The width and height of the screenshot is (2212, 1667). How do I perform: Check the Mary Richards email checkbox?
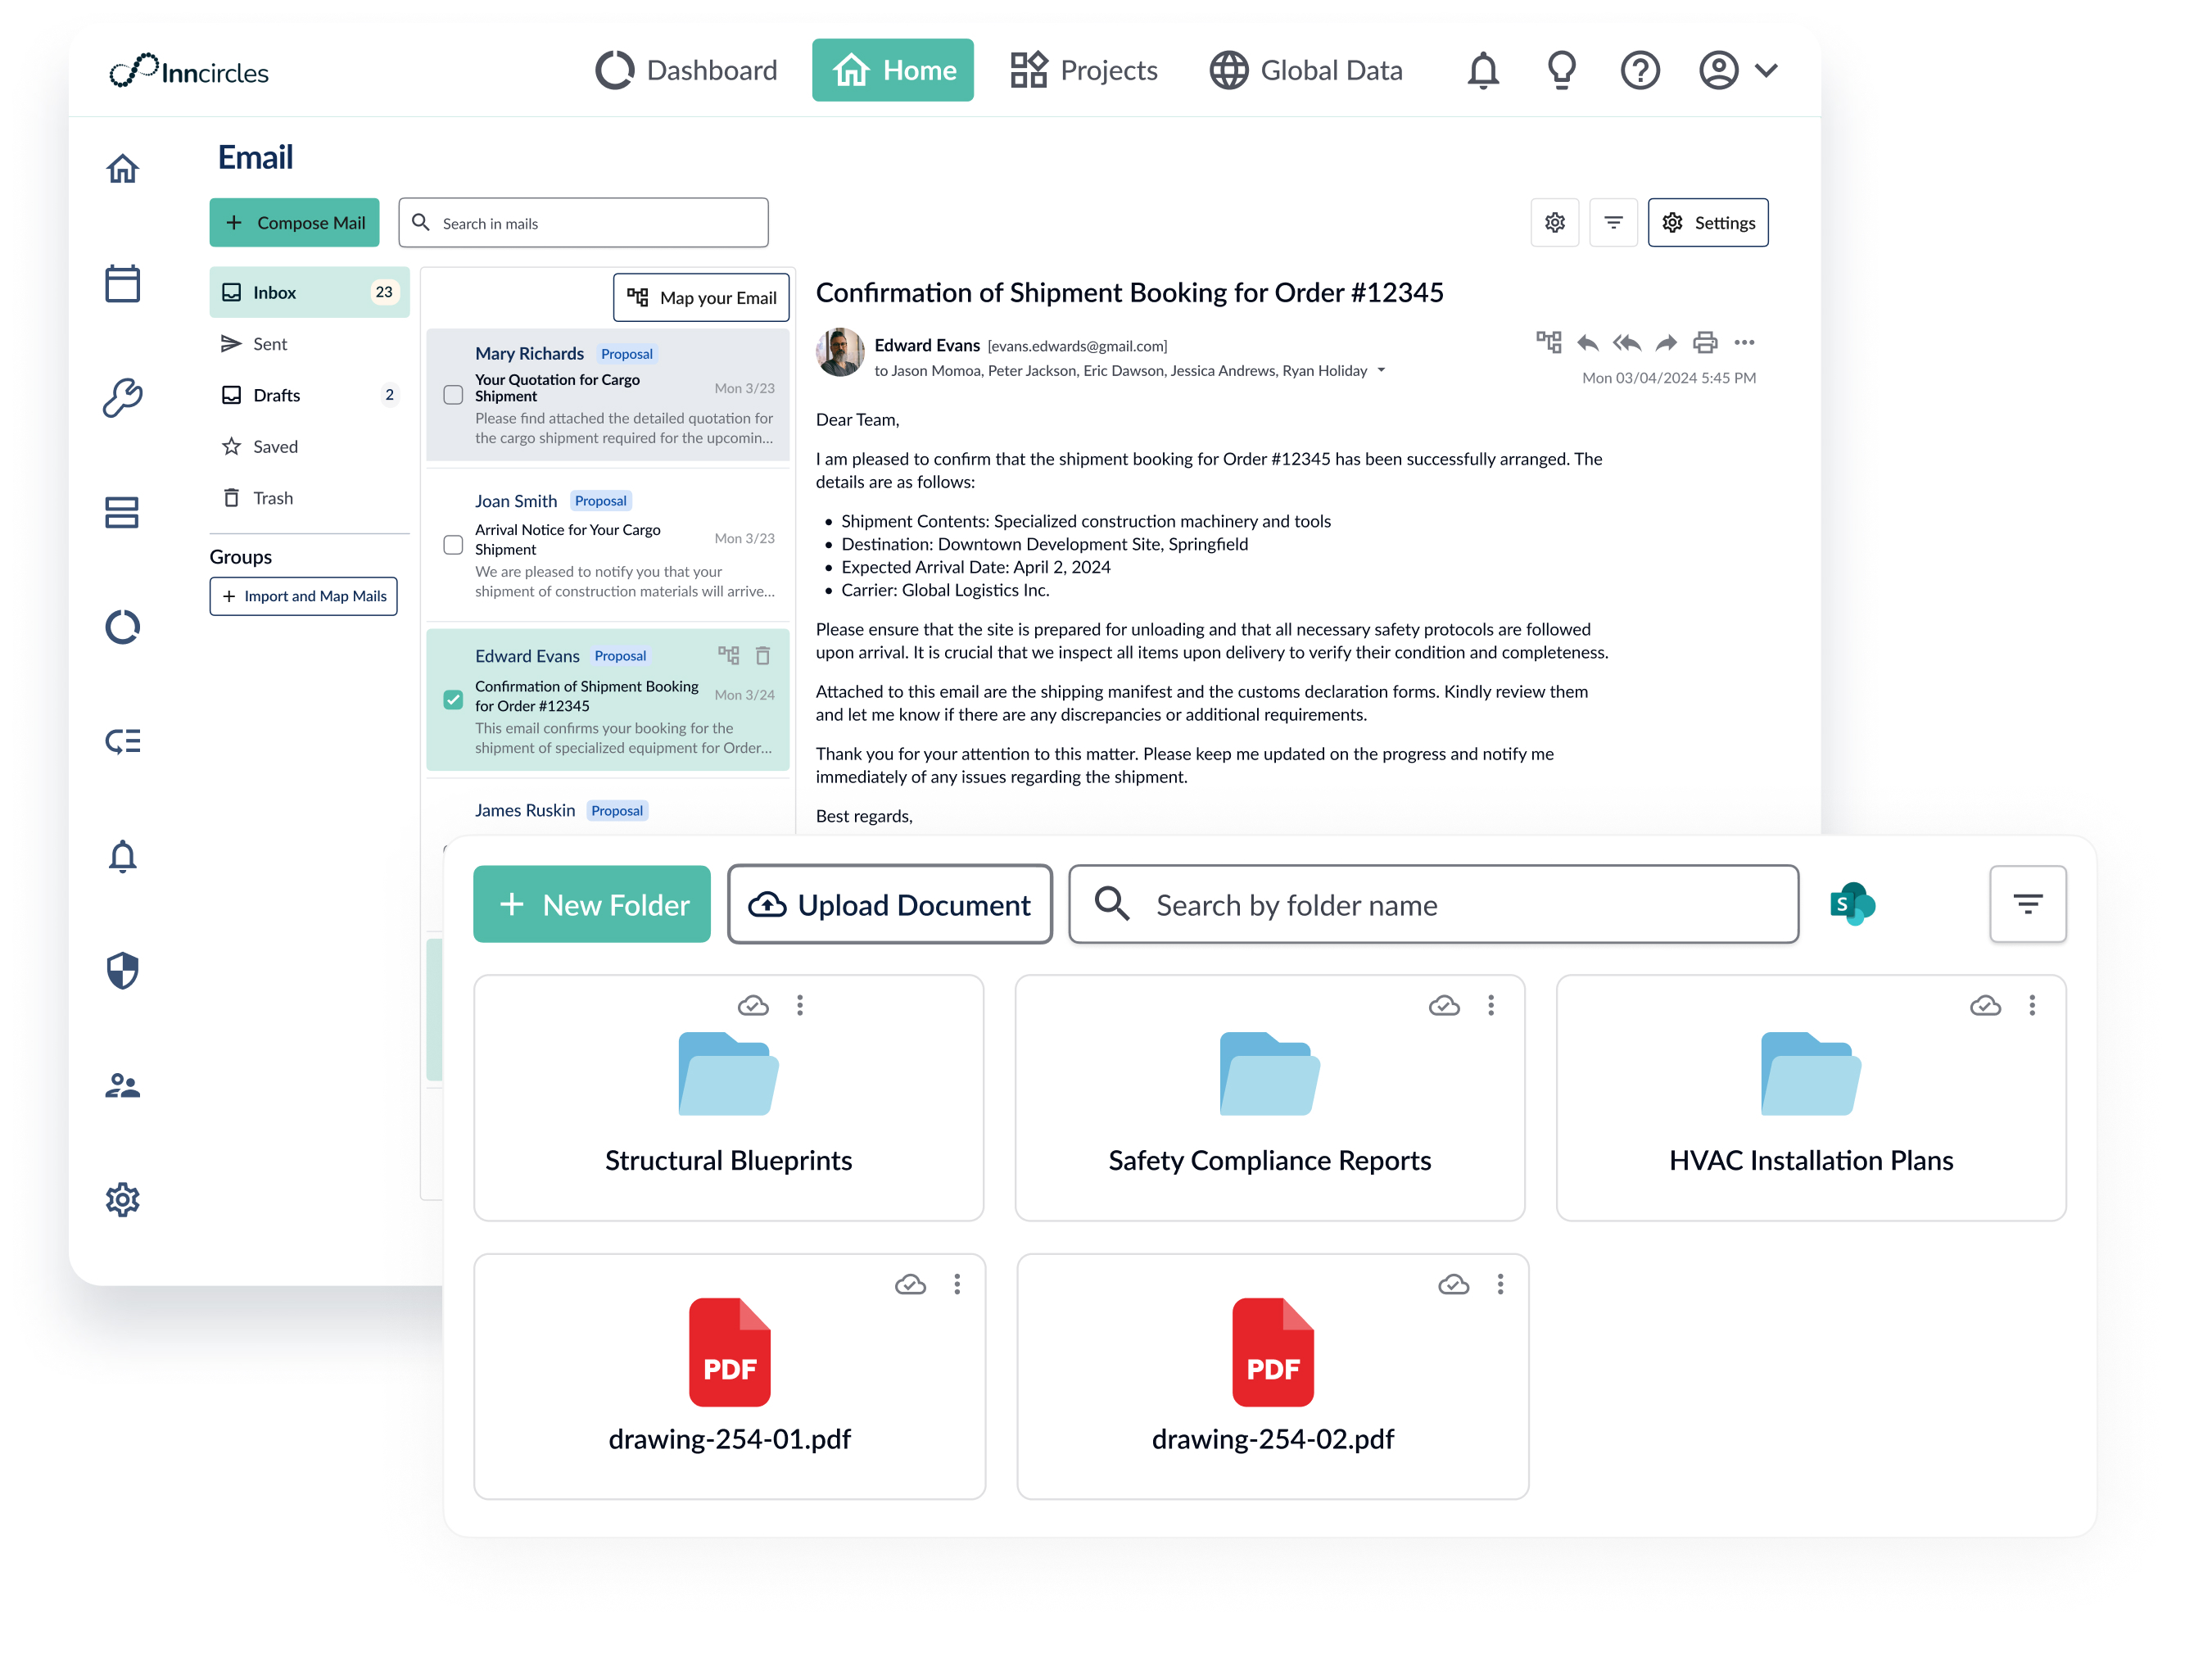(453, 395)
